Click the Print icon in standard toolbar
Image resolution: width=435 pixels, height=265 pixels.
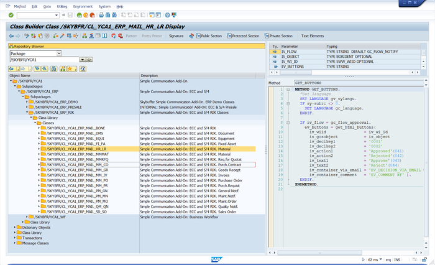pos(101,15)
